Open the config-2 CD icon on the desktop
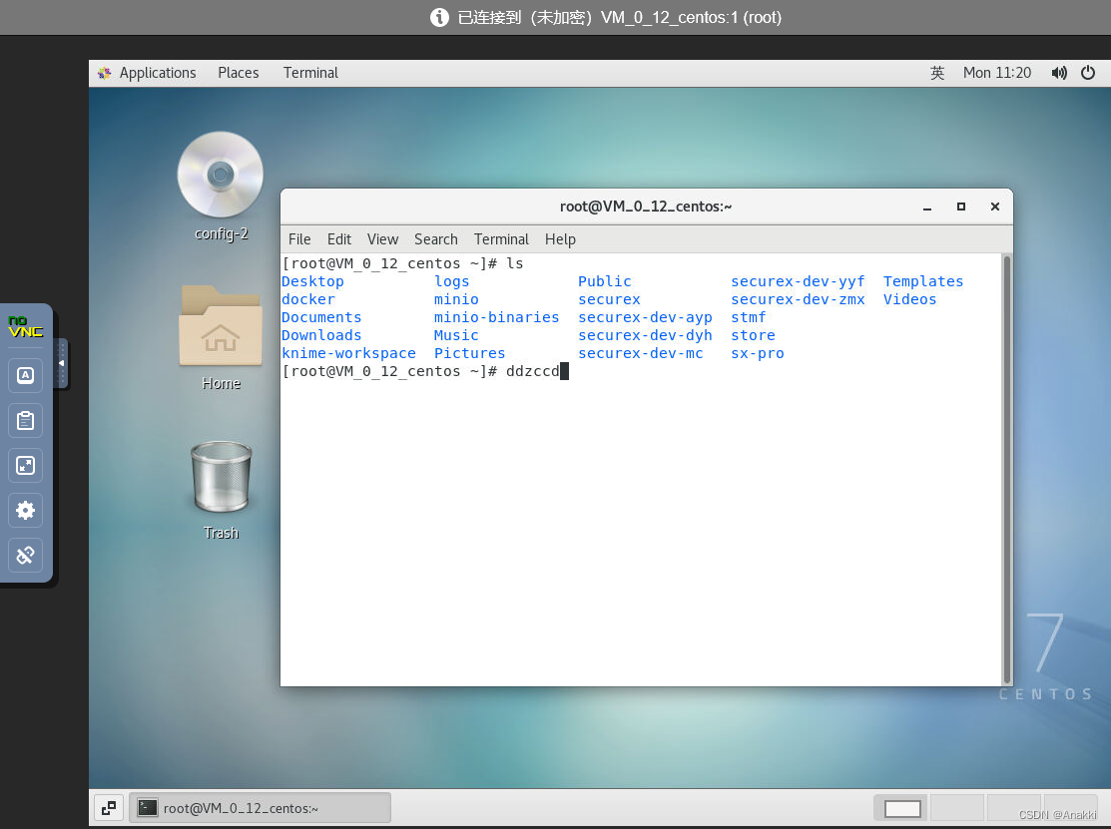Viewport: 1111px width, 829px height. point(220,175)
